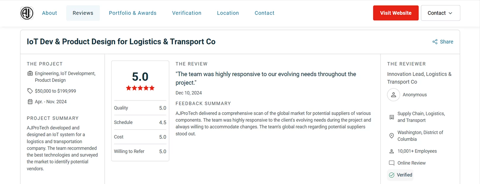Click the building icon beside Supply Chain
This screenshot has height=184, width=480.
pyautogui.click(x=392, y=117)
